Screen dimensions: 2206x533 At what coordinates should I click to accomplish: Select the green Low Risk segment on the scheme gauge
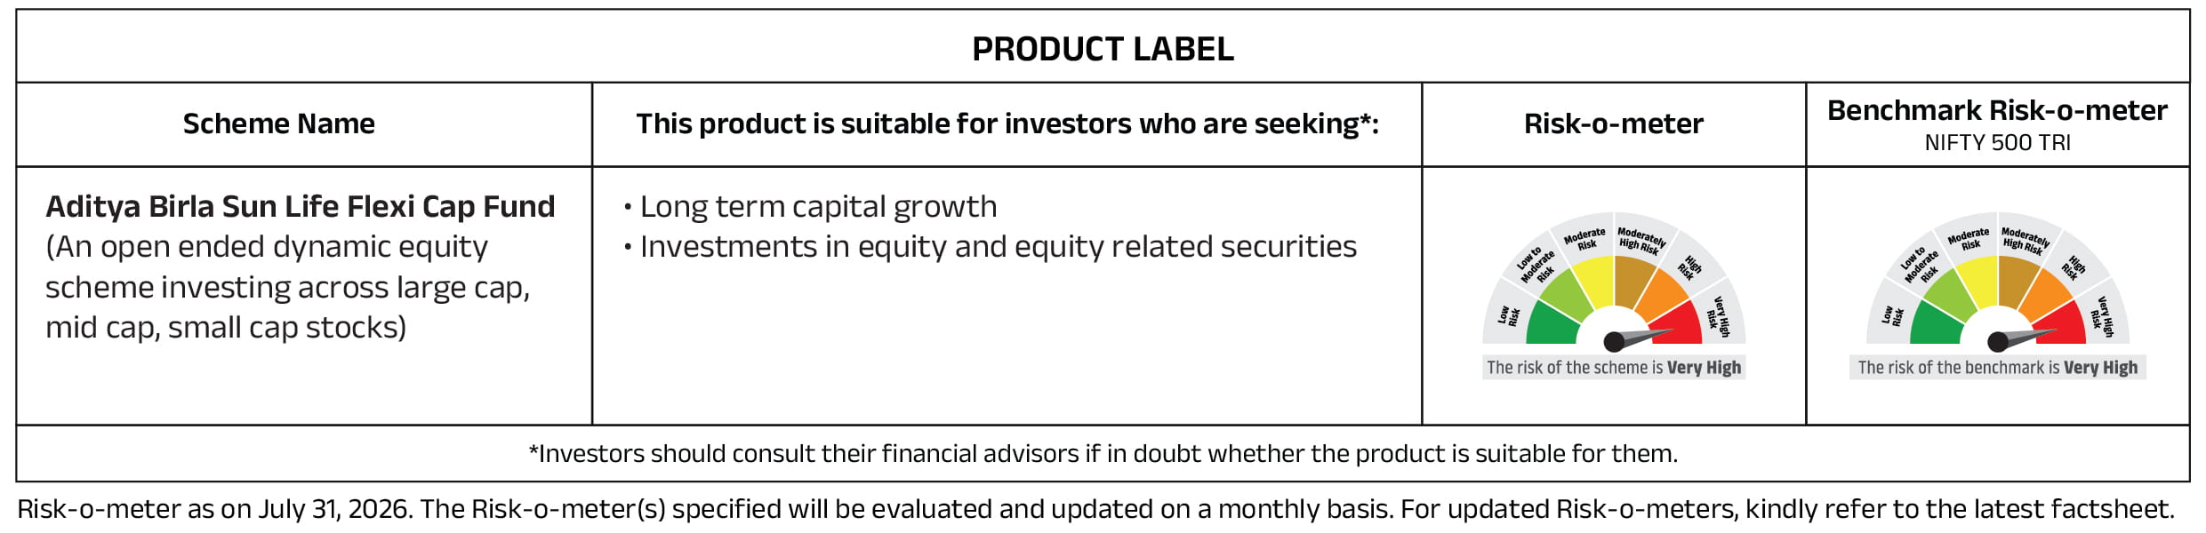[1551, 324]
